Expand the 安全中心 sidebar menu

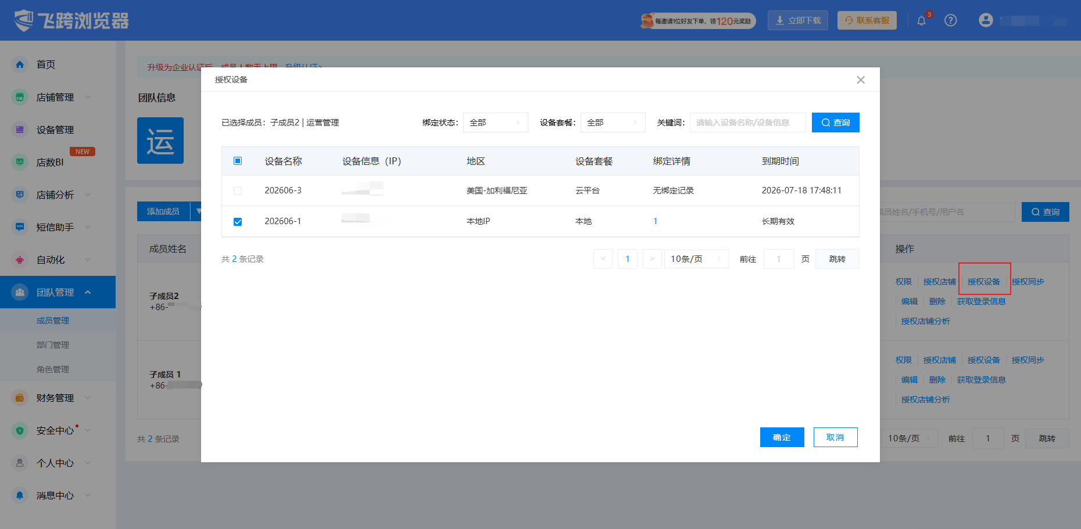tap(88, 430)
